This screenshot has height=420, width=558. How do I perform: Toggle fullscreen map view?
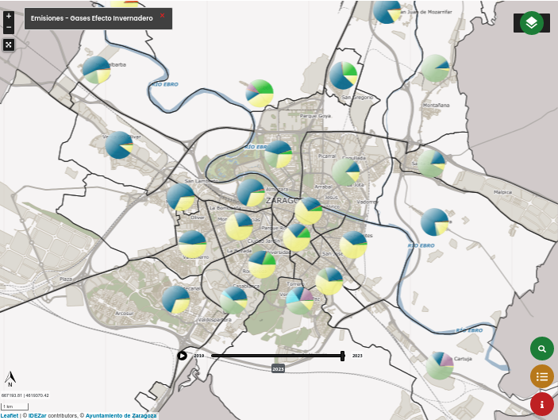point(9,44)
